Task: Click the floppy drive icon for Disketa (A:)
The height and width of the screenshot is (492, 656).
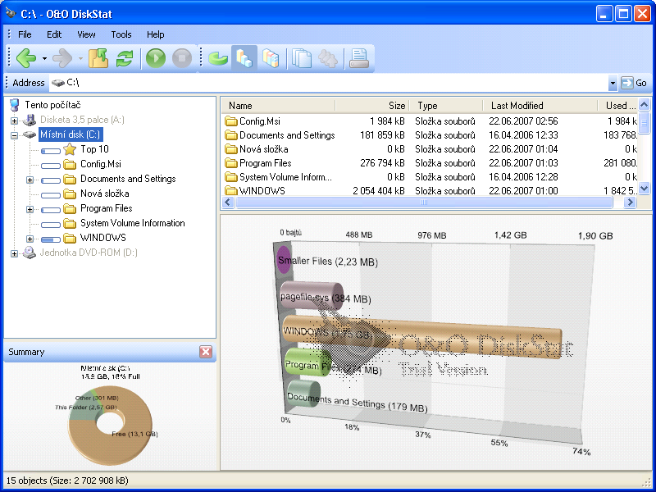Action: click(30, 120)
